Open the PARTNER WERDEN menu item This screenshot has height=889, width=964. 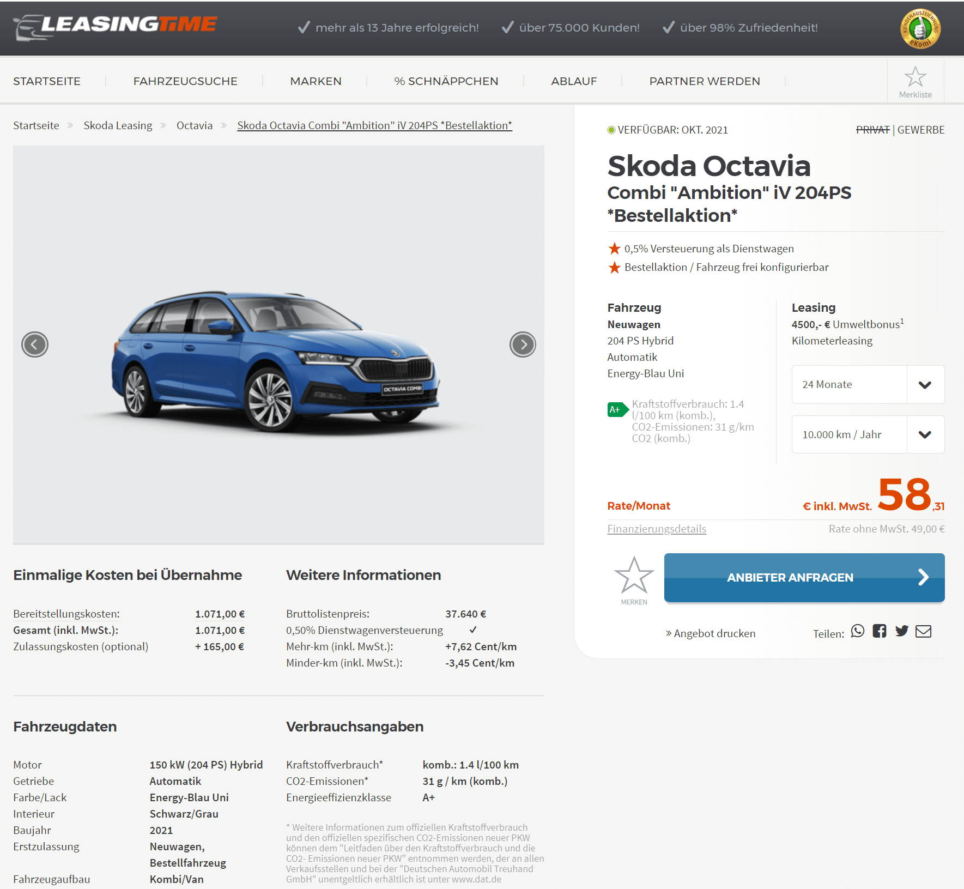coord(705,81)
